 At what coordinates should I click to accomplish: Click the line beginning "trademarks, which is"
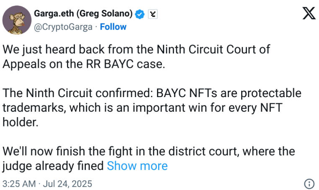(x=143, y=108)
